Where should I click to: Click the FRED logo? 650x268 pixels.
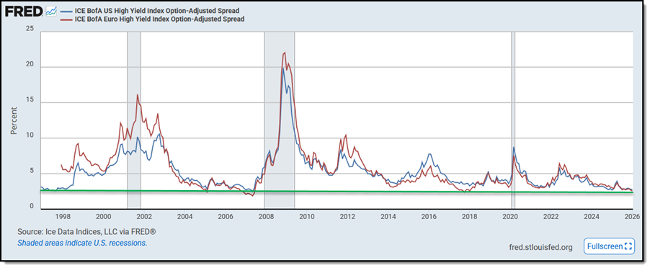(24, 12)
